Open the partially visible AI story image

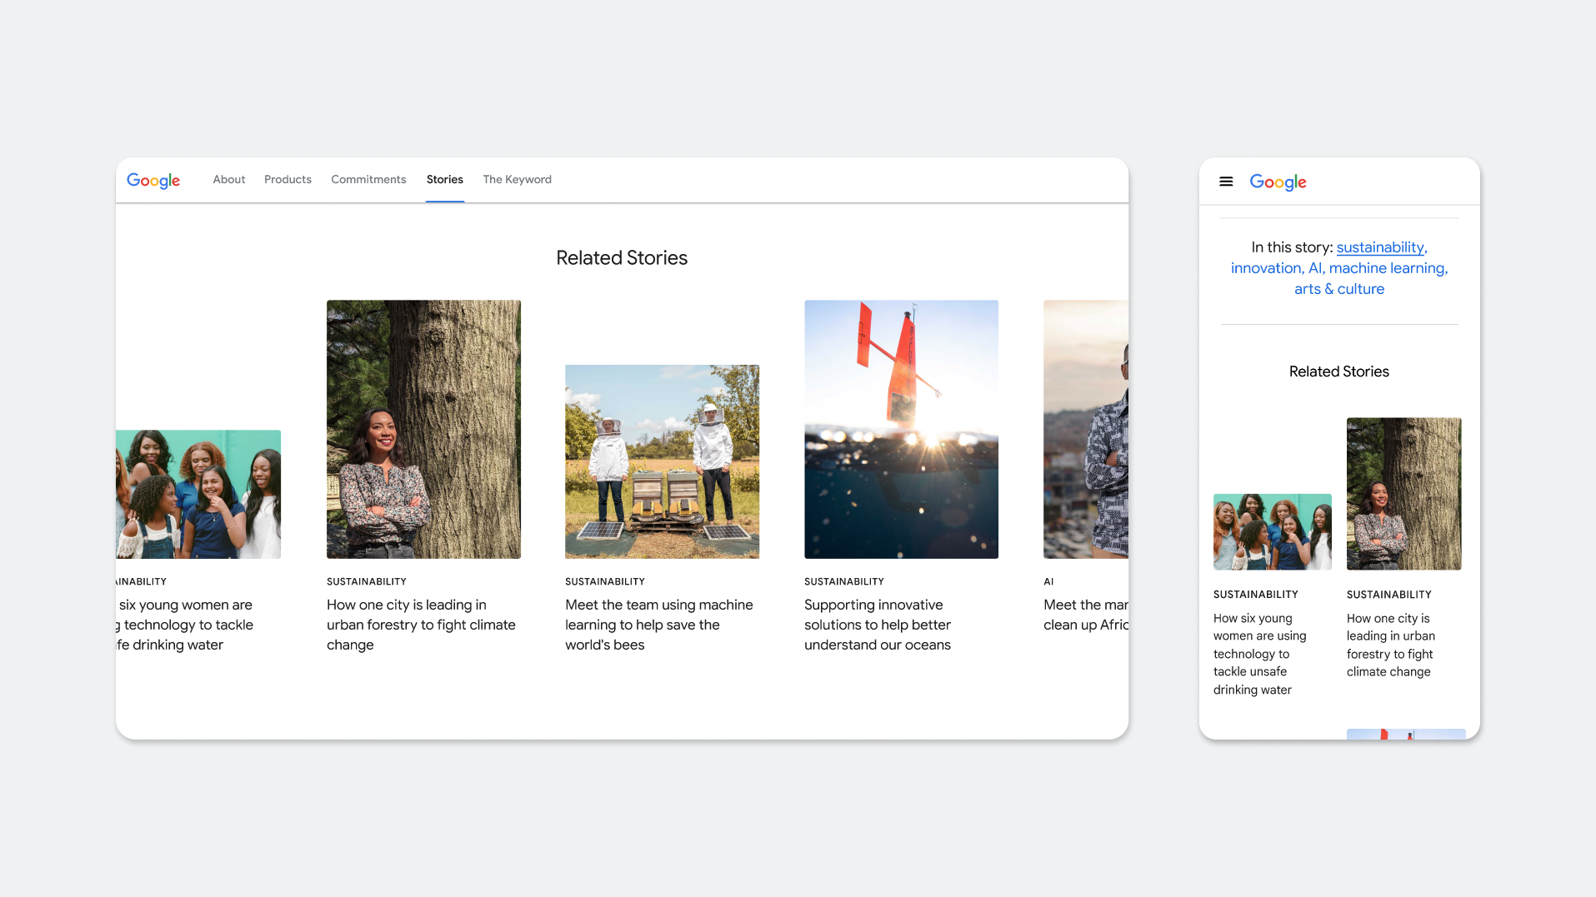[1085, 429]
